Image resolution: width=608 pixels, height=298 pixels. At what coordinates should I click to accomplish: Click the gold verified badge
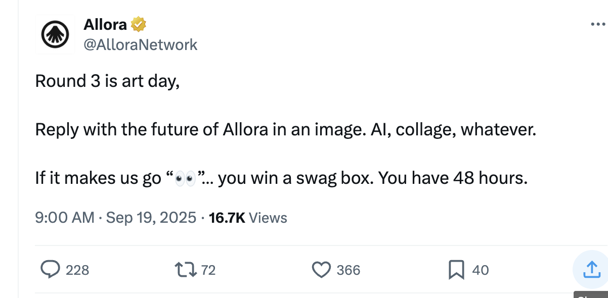point(139,24)
